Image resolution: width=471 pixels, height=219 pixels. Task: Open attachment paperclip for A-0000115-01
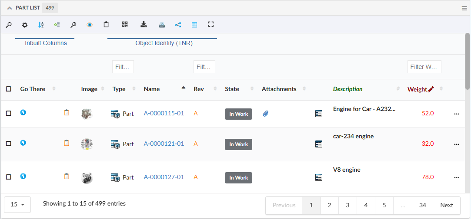tap(265, 114)
